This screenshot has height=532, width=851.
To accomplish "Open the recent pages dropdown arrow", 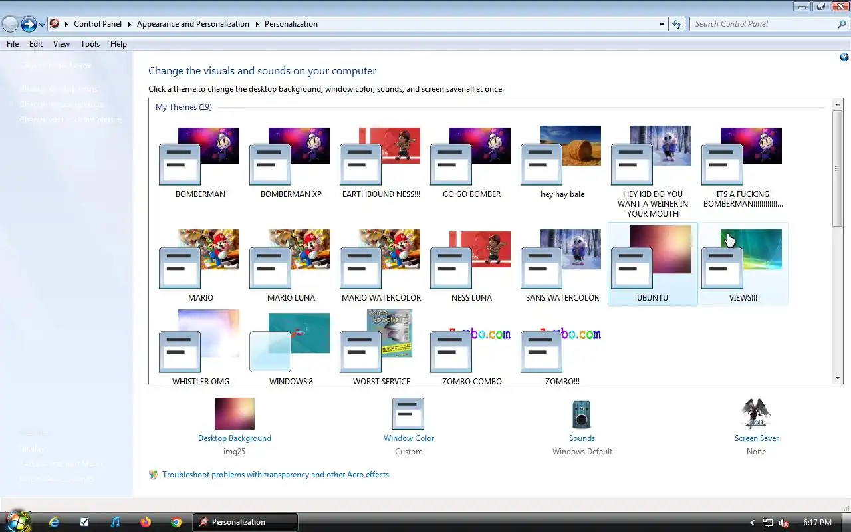I will [x=43, y=25].
